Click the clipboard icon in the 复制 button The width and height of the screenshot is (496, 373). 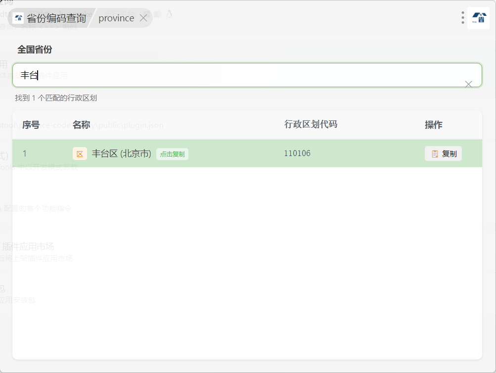coord(435,154)
